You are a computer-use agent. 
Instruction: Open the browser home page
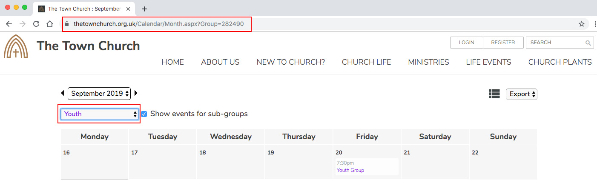pos(50,24)
